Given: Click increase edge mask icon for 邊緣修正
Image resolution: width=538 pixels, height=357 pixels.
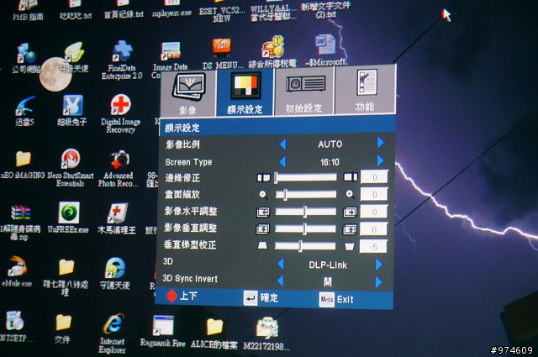Looking at the screenshot, I should tap(351, 177).
